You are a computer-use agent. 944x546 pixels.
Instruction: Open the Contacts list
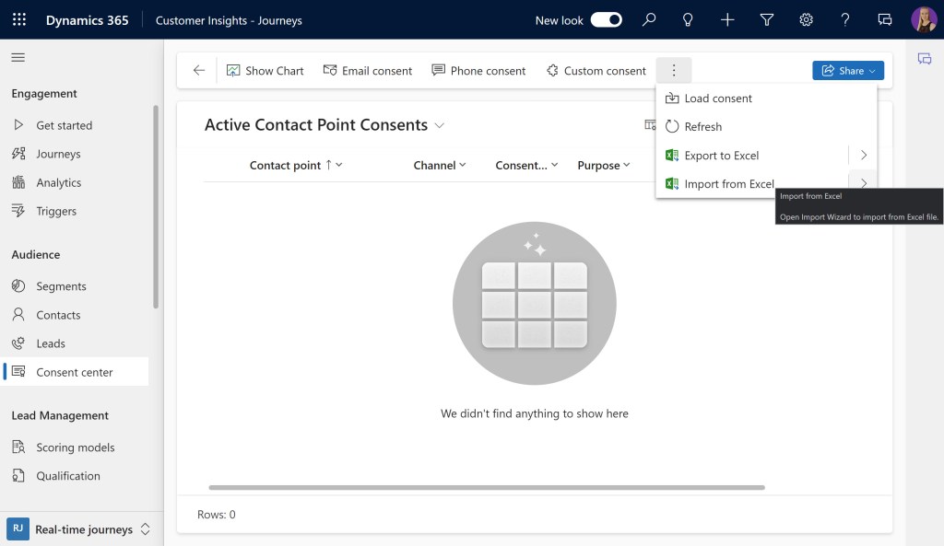click(61, 314)
